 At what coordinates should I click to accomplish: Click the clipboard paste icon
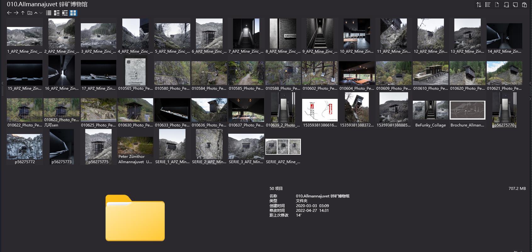click(x=524, y=5)
